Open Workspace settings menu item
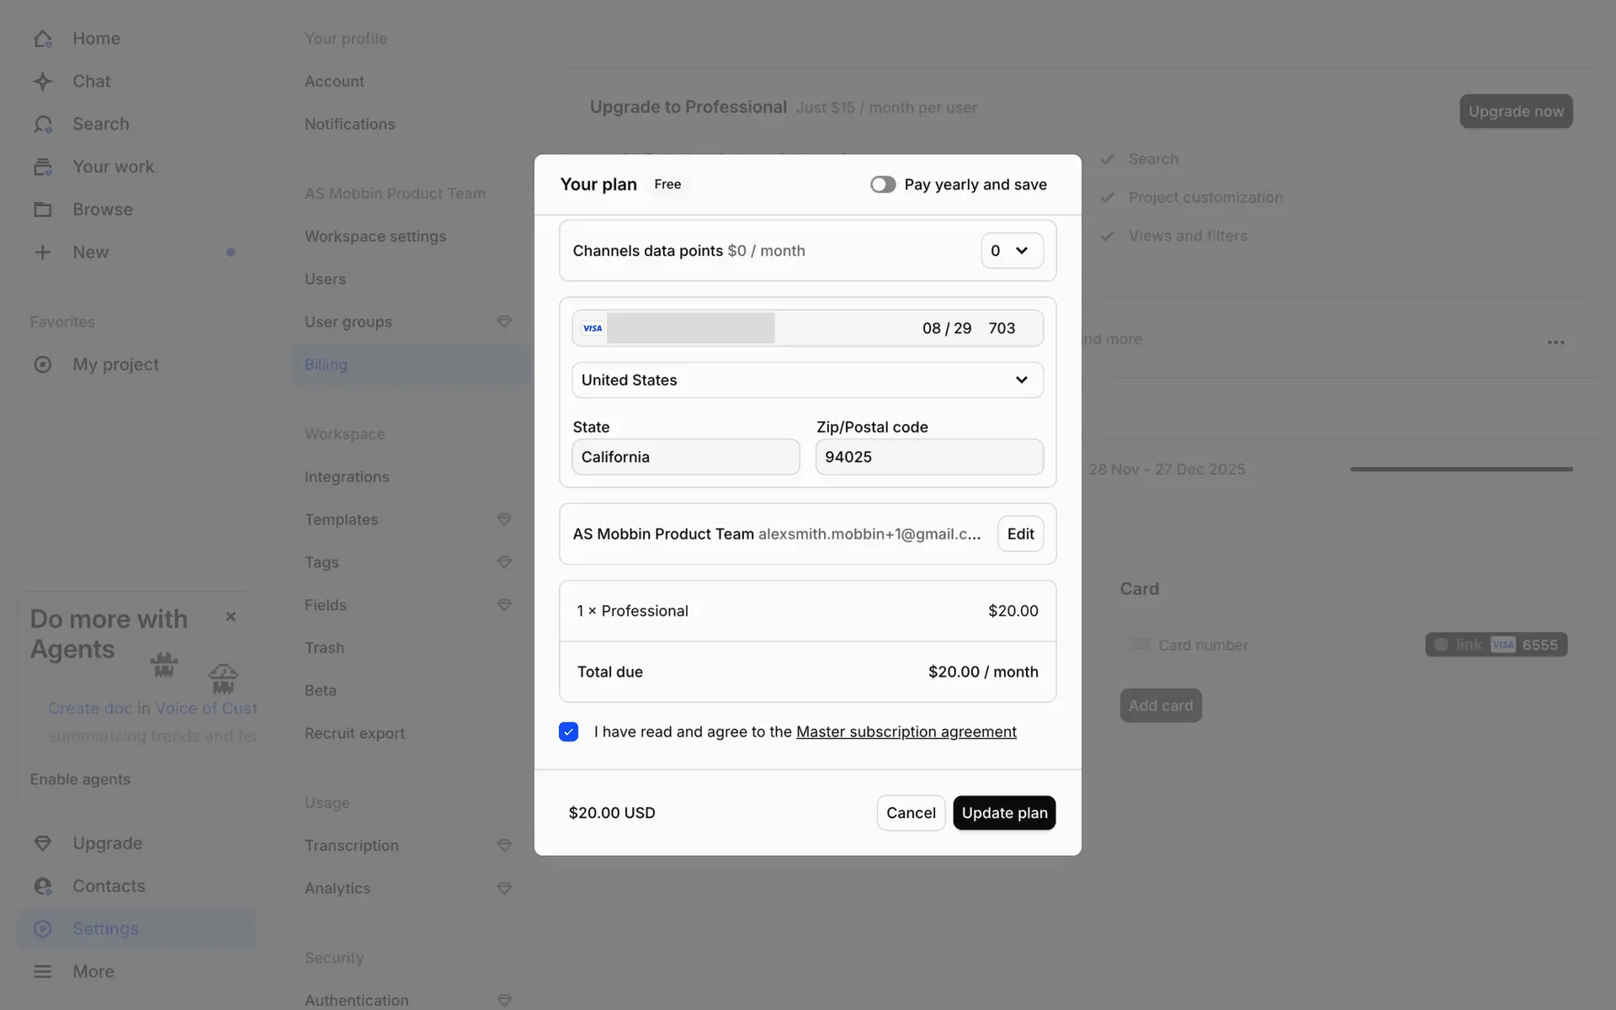Viewport: 1616px width, 1010px height. point(375,237)
